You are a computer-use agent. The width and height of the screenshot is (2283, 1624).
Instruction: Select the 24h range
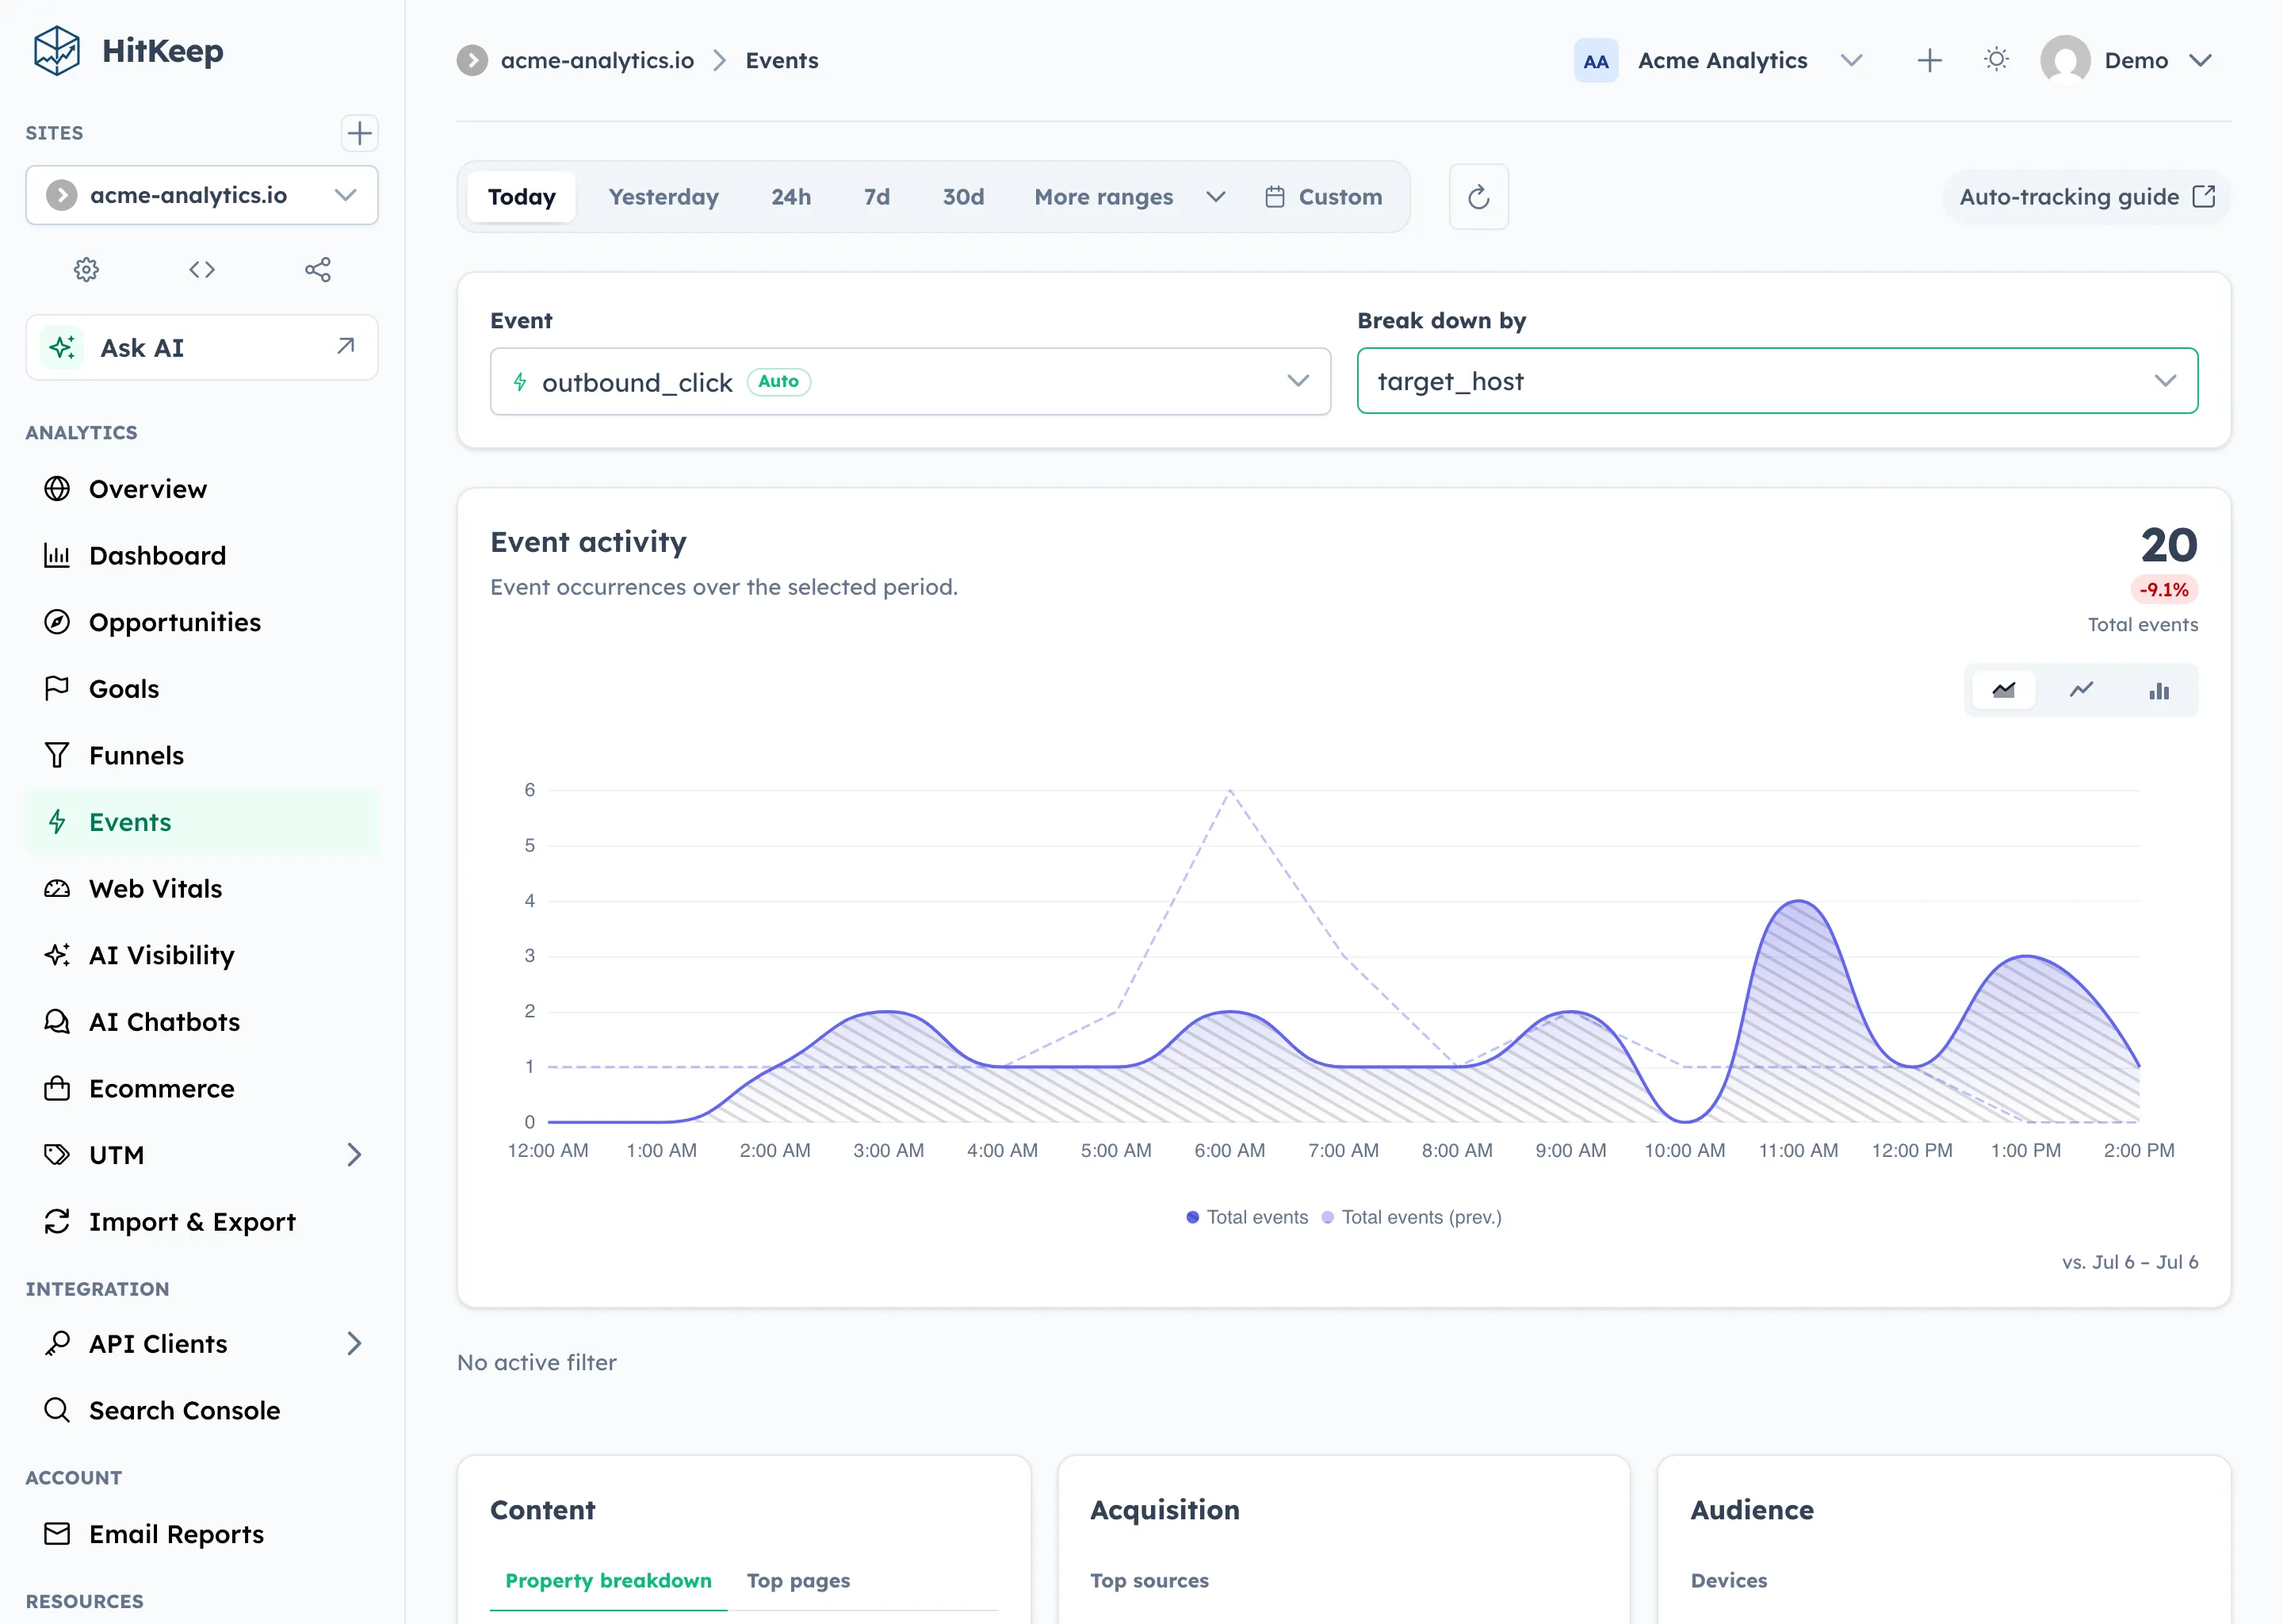790,197
